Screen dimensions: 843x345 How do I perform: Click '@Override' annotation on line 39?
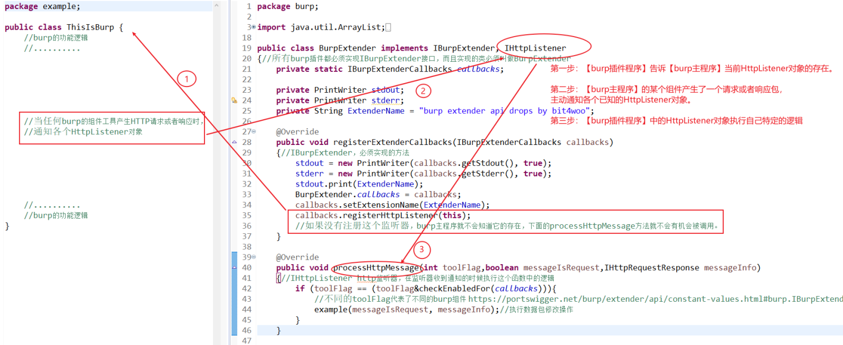[297, 257]
